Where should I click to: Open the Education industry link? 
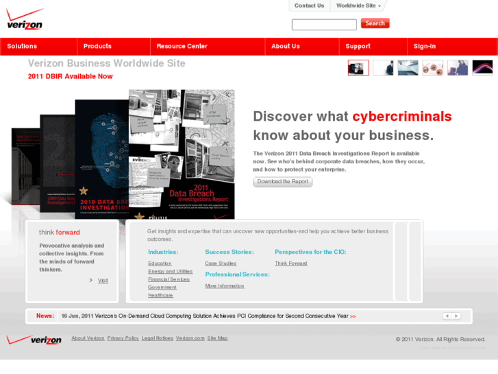160,264
